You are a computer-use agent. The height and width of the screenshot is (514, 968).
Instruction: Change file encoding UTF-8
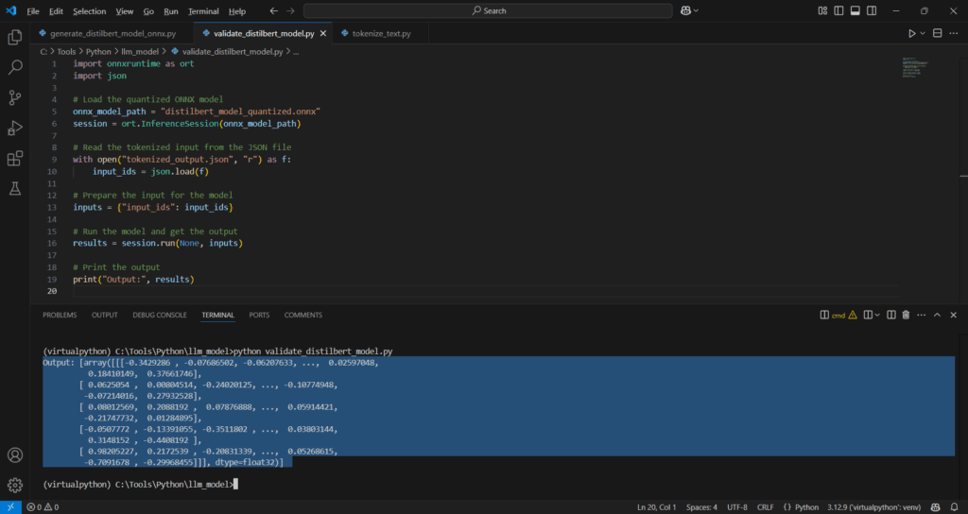pos(737,507)
